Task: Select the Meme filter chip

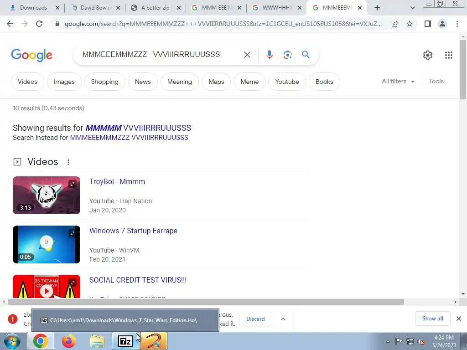Action: click(249, 82)
